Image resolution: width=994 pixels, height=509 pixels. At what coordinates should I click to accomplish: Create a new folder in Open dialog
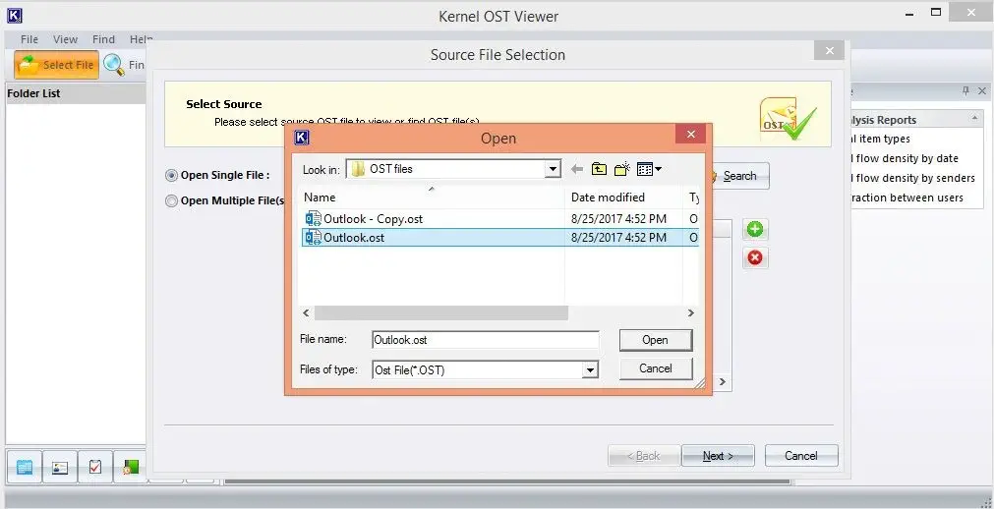pyautogui.click(x=622, y=169)
